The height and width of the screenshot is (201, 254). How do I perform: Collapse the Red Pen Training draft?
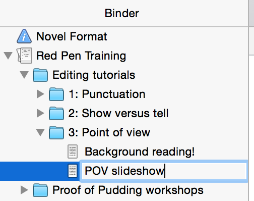[8, 56]
